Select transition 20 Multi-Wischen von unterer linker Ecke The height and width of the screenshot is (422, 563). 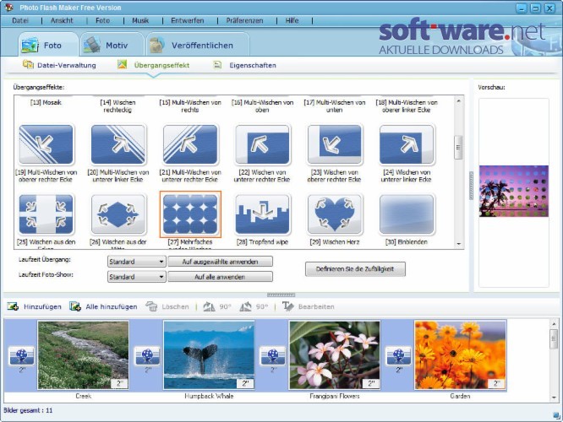point(118,144)
